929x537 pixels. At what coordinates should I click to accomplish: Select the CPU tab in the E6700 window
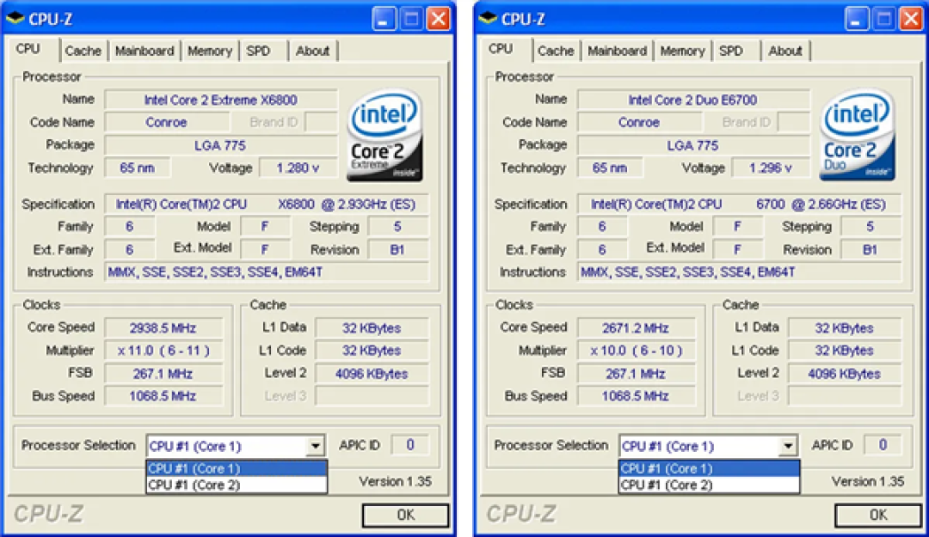click(x=501, y=49)
